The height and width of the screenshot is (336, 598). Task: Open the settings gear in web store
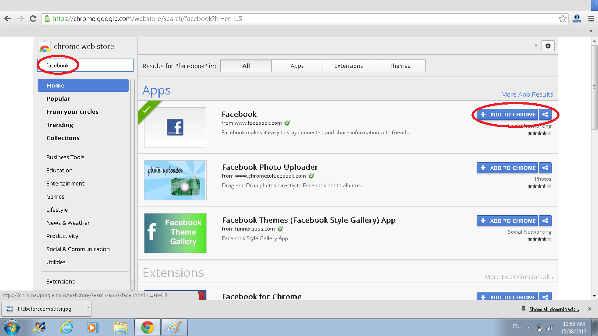548,45
